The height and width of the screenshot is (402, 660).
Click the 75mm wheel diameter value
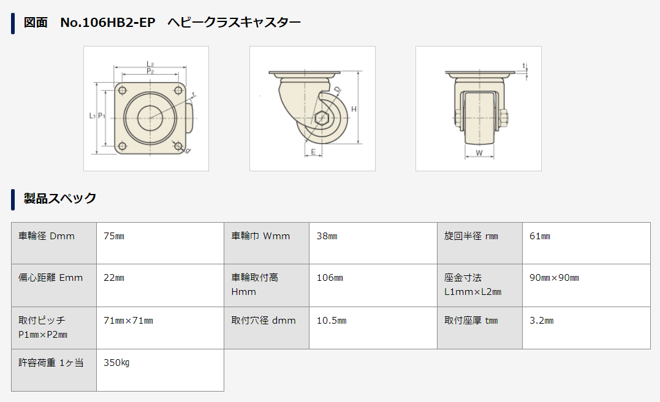[114, 236]
